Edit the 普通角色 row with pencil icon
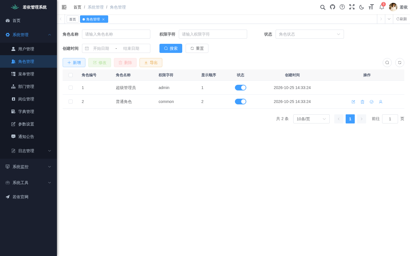410x256 pixels. 353,102
